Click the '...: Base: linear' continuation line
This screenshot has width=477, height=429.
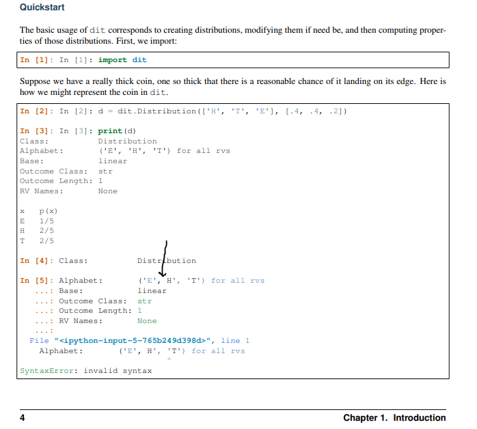tap(100, 291)
